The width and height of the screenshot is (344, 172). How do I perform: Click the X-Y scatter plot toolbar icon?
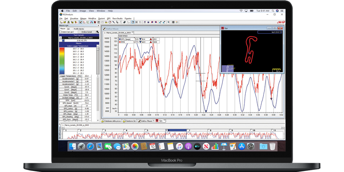(x=88, y=22)
